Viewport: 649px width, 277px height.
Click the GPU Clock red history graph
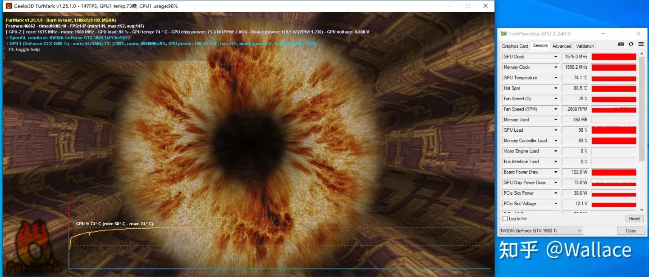tap(613, 57)
